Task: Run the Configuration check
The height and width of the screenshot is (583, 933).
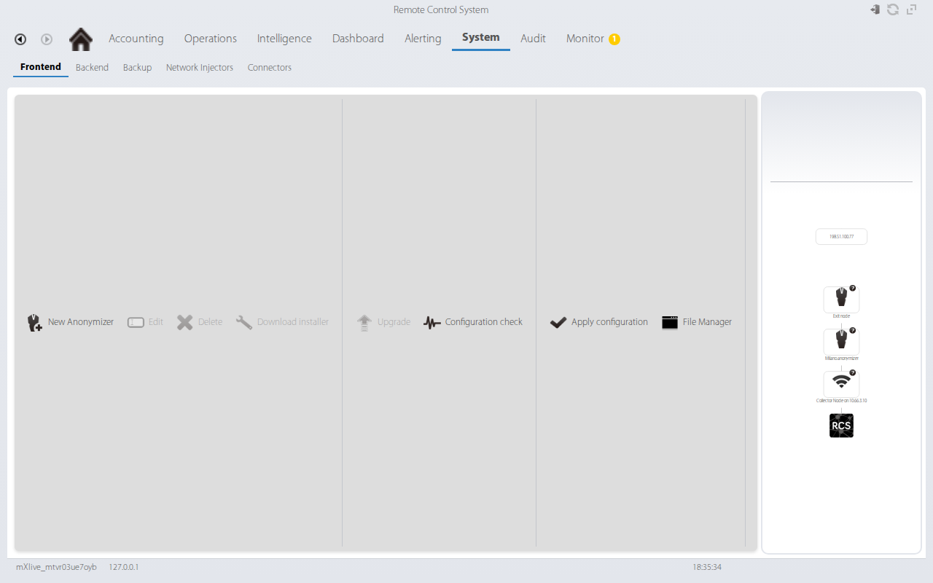Action: pyautogui.click(x=473, y=322)
